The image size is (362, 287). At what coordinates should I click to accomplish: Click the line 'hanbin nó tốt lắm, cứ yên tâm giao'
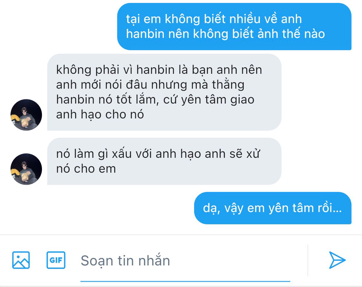pyautogui.click(x=155, y=100)
